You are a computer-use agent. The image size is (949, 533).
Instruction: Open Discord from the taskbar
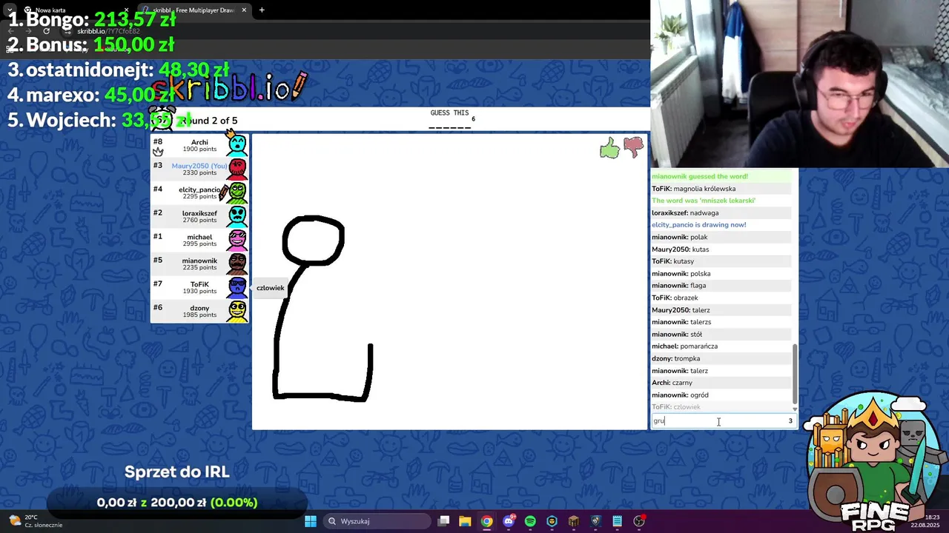[509, 521]
